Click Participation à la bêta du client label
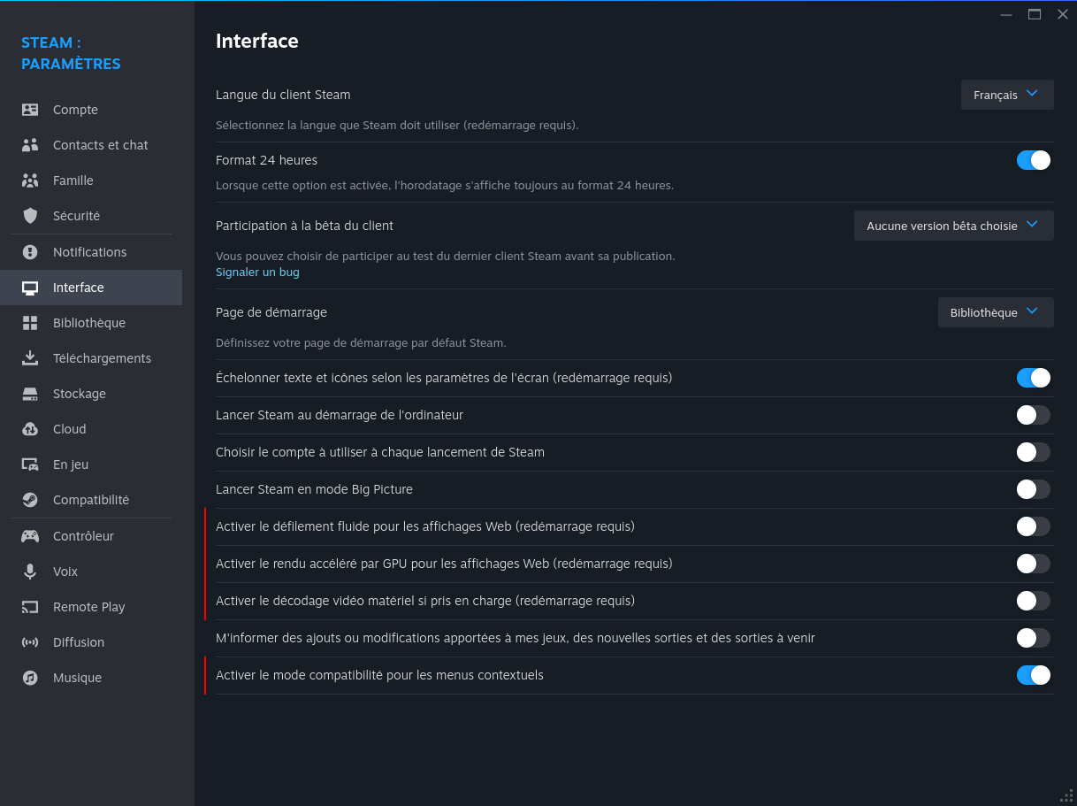This screenshot has height=806, width=1077. (304, 226)
